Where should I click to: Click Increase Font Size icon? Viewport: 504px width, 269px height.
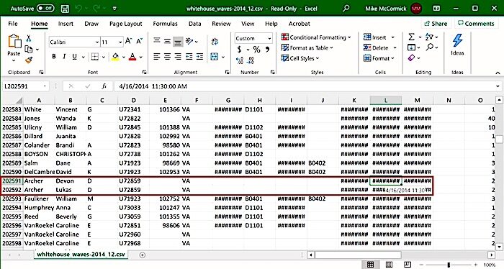tap(128, 41)
